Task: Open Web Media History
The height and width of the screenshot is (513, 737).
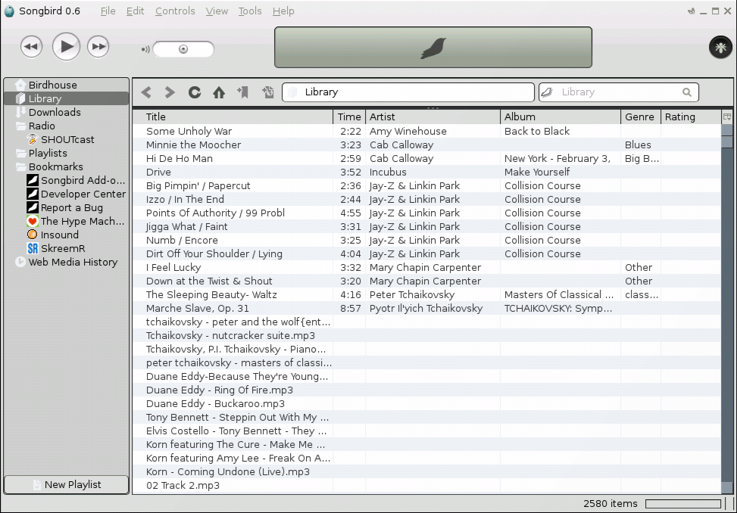Action: click(x=66, y=262)
